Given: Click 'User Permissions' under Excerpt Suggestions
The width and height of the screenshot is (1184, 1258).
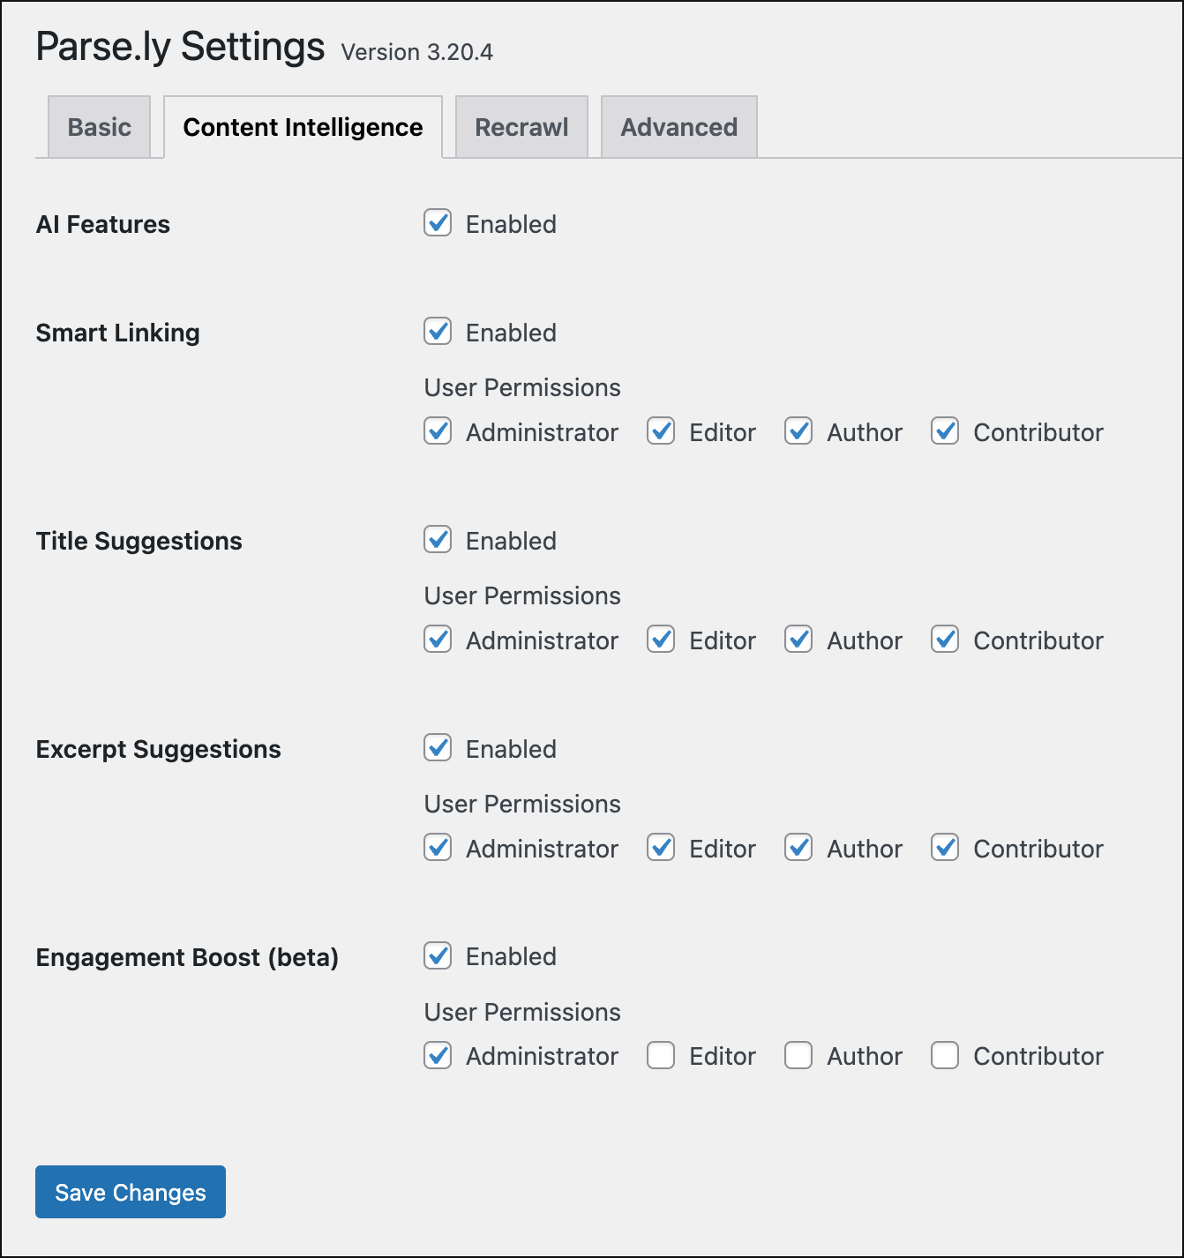Looking at the screenshot, I should 522,804.
